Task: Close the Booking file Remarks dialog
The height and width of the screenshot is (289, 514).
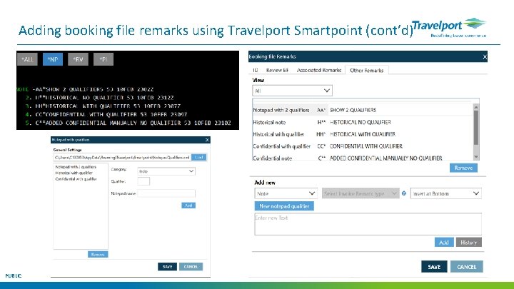Action: point(485,57)
